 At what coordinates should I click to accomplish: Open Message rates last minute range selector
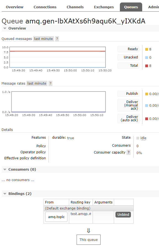point(37,83)
